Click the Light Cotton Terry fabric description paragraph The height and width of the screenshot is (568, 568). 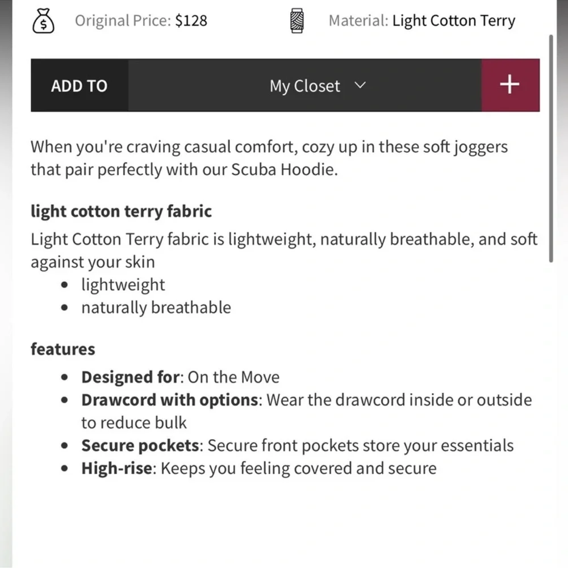(284, 250)
